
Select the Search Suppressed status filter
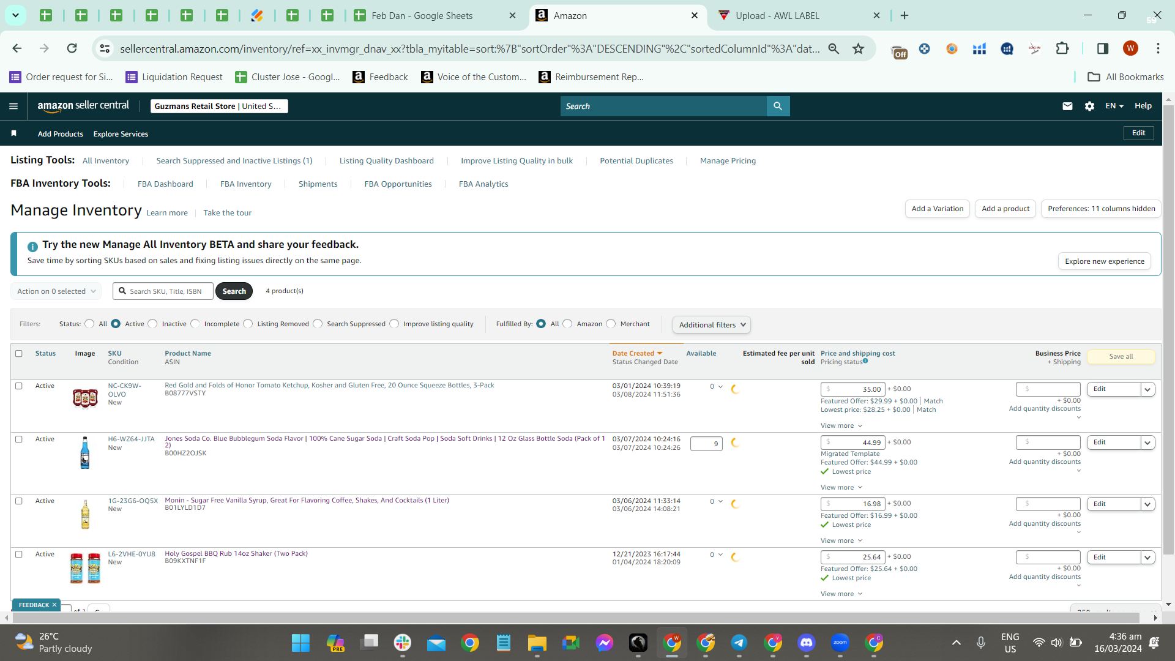tap(318, 324)
